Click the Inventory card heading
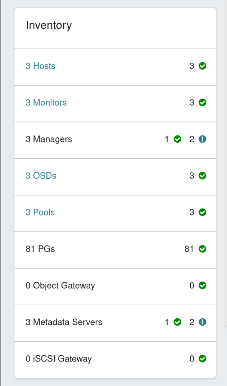This screenshot has height=386, width=227. tap(49, 26)
